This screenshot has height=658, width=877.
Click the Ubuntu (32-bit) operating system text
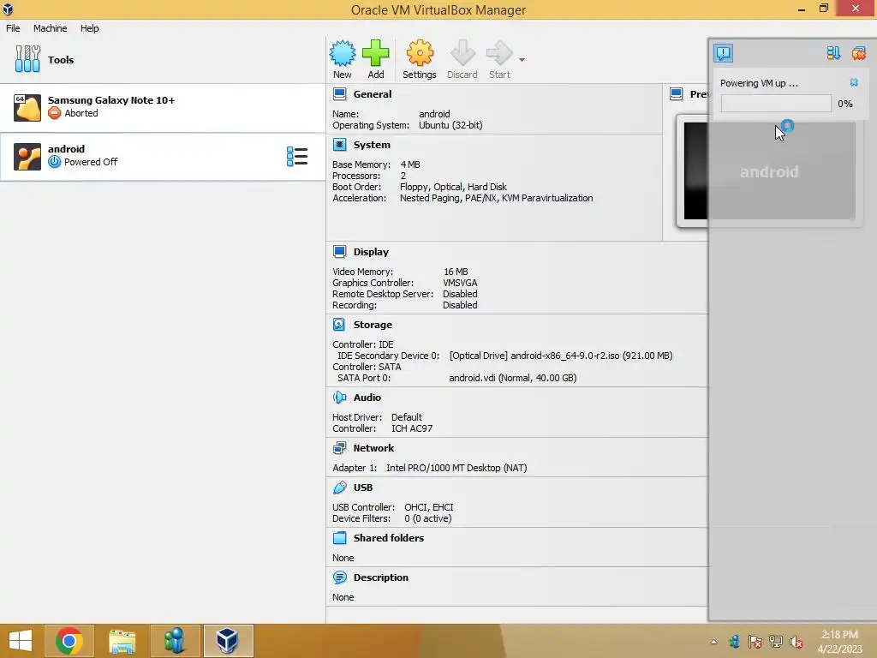pyautogui.click(x=450, y=125)
